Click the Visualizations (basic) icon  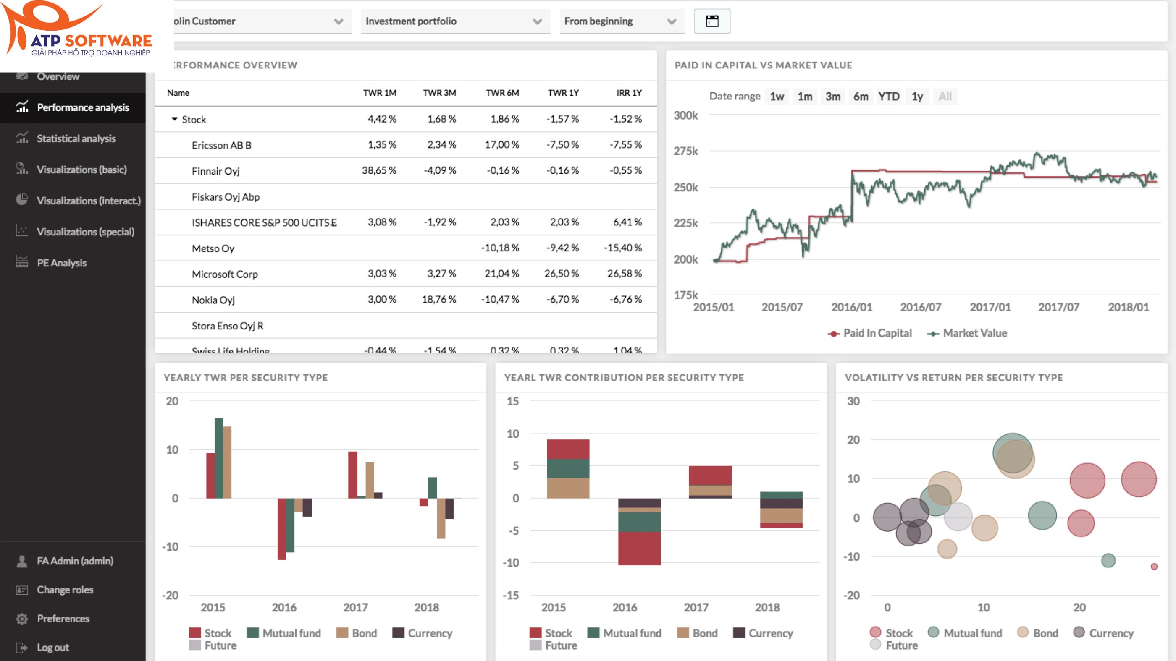[x=22, y=169]
